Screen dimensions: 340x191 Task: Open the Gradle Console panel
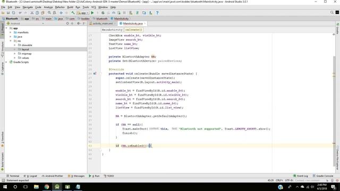coord(323,176)
